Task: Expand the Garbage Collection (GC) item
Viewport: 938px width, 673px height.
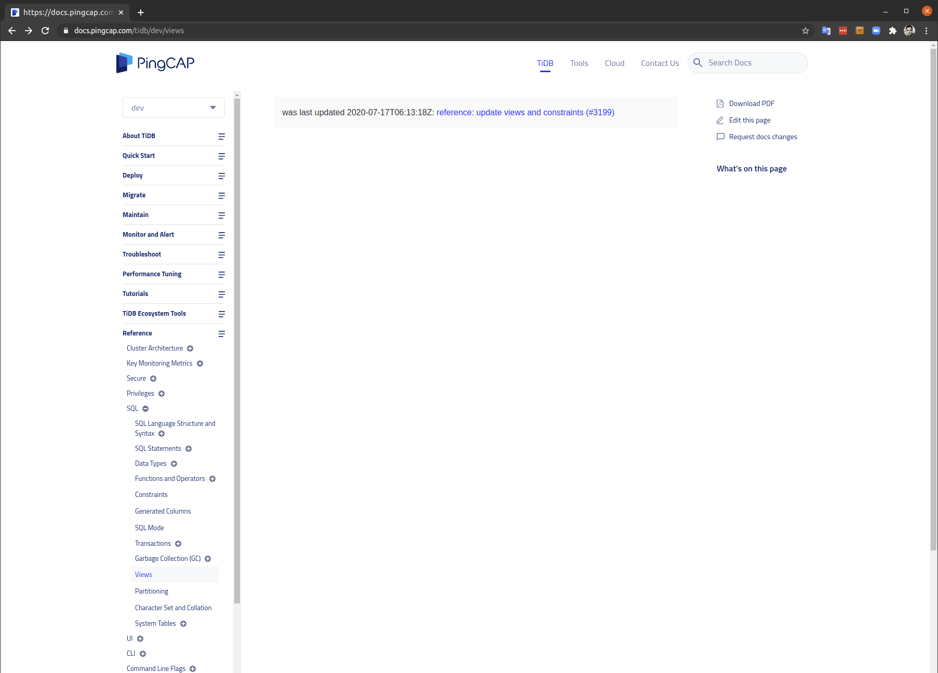Action: pos(208,558)
